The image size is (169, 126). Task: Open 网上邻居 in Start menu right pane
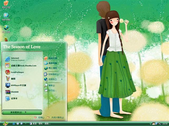tap(50, 68)
